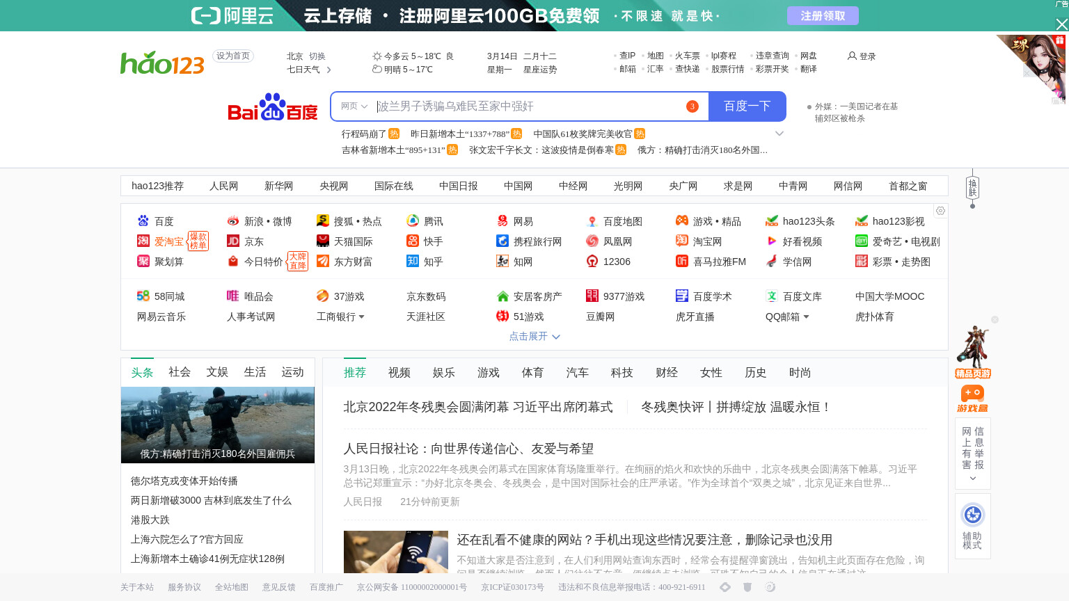Screen dimensions: 1069x601
Task: Switch to the 财经 tab
Action: point(667,373)
